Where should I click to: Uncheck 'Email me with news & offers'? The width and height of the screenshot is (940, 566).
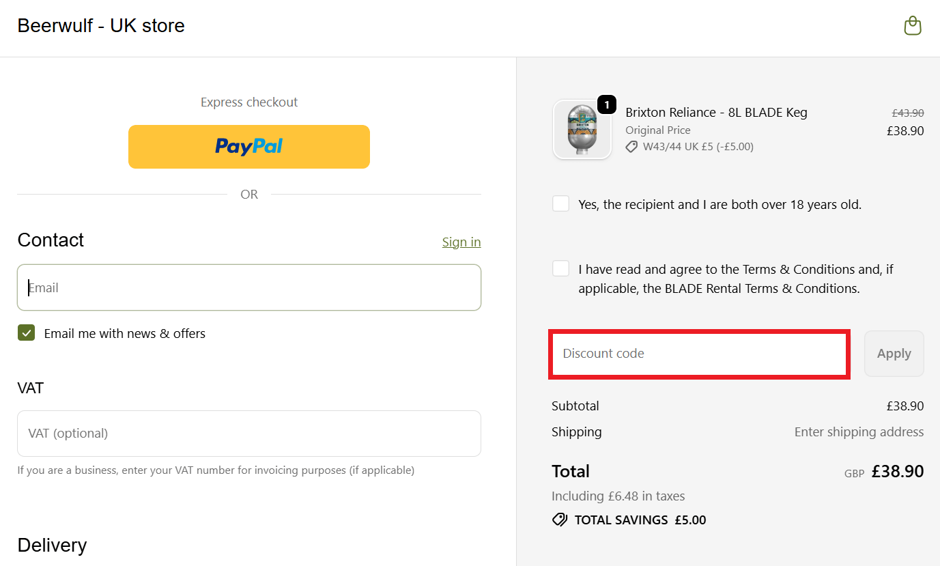[26, 332]
